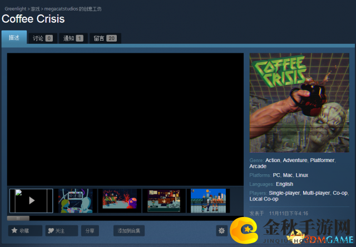Image resolution: width=356 pixels, height=247 pixels.
Task: Click the Mac platform text
Action: (x=288, y=175)
